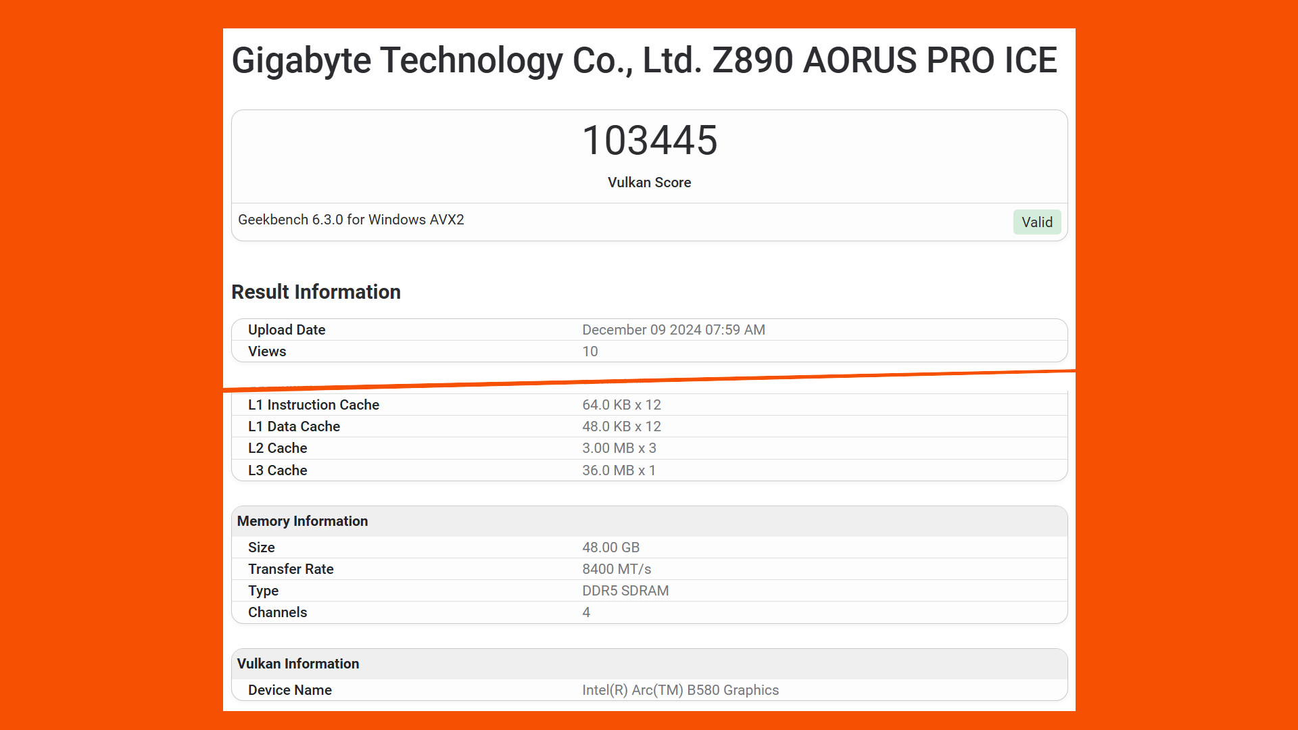Select the 48.0 KB x 12 value

pyautogui.click(x=621, y=427)
